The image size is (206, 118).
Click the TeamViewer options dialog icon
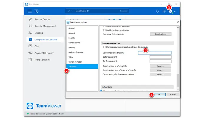pos(68,22)
